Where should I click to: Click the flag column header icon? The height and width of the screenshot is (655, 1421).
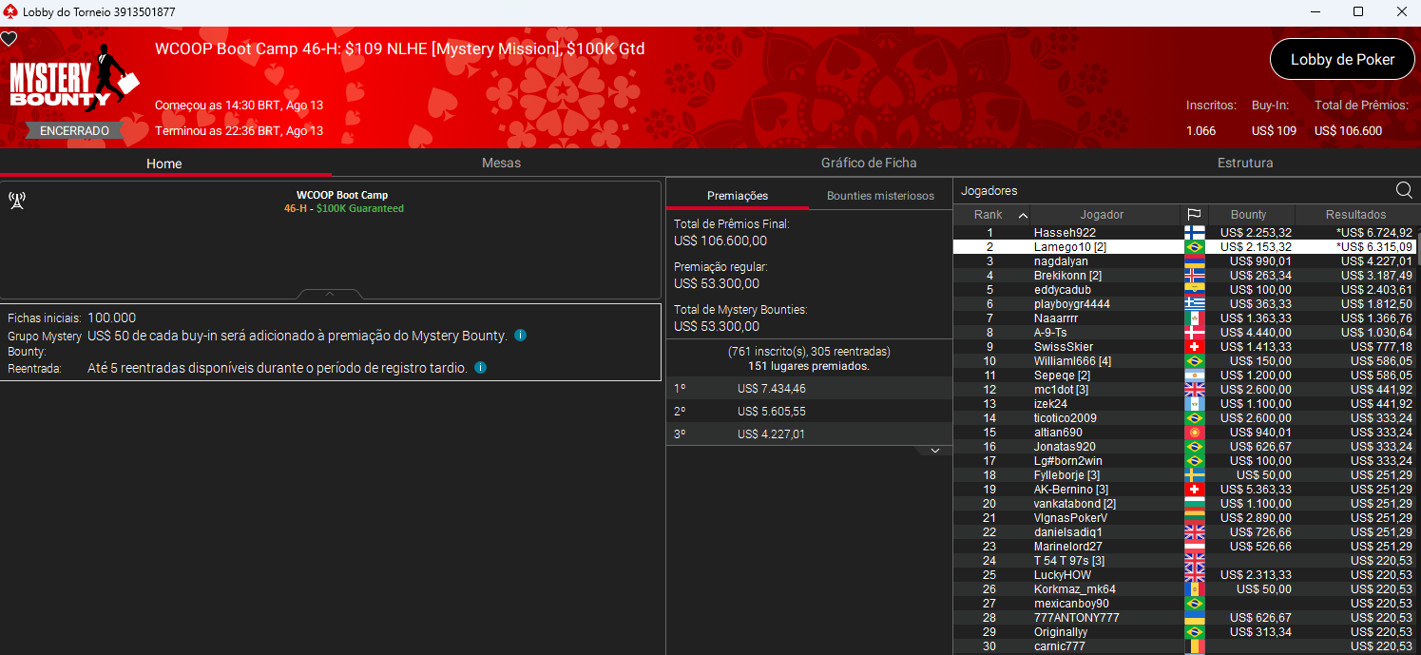point(1194,215)
